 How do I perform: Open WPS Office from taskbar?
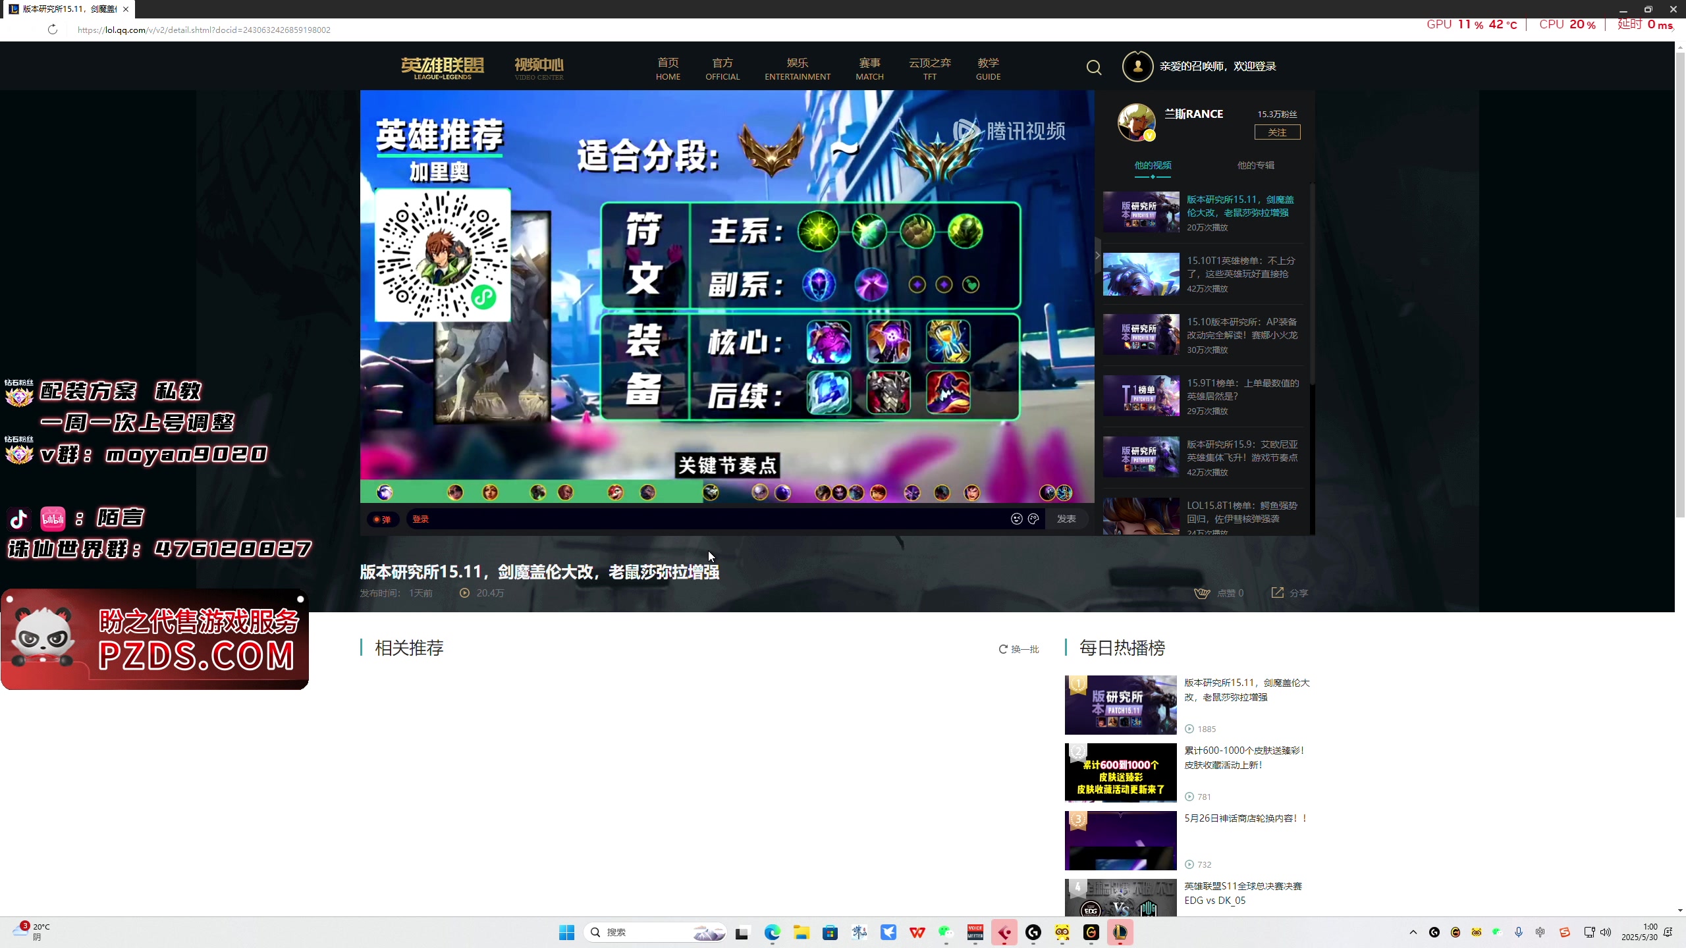[917, 932]
